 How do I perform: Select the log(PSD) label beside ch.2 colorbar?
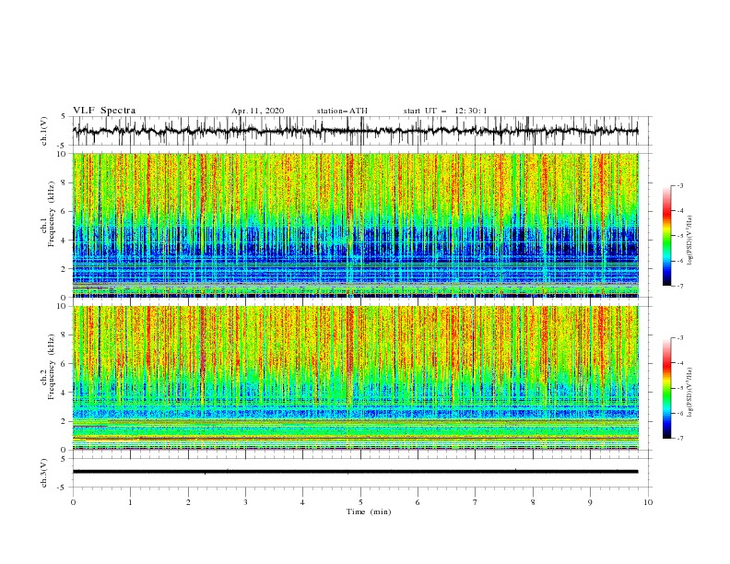(x=690, y=392)
